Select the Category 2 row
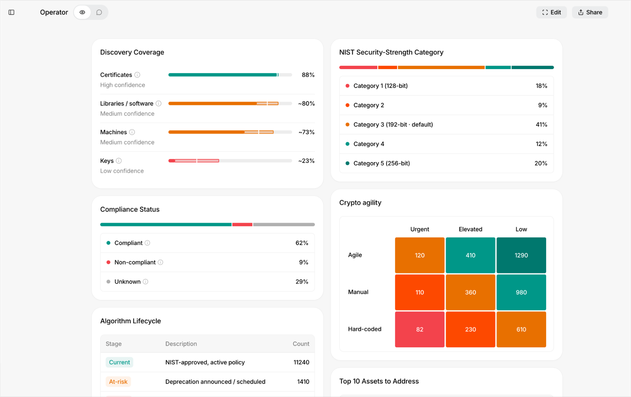 tap(446, 105)
